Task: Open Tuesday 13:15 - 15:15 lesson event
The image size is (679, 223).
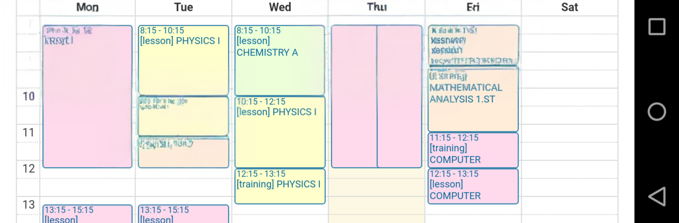Action: pyautogui.click(x=183, y=214)
